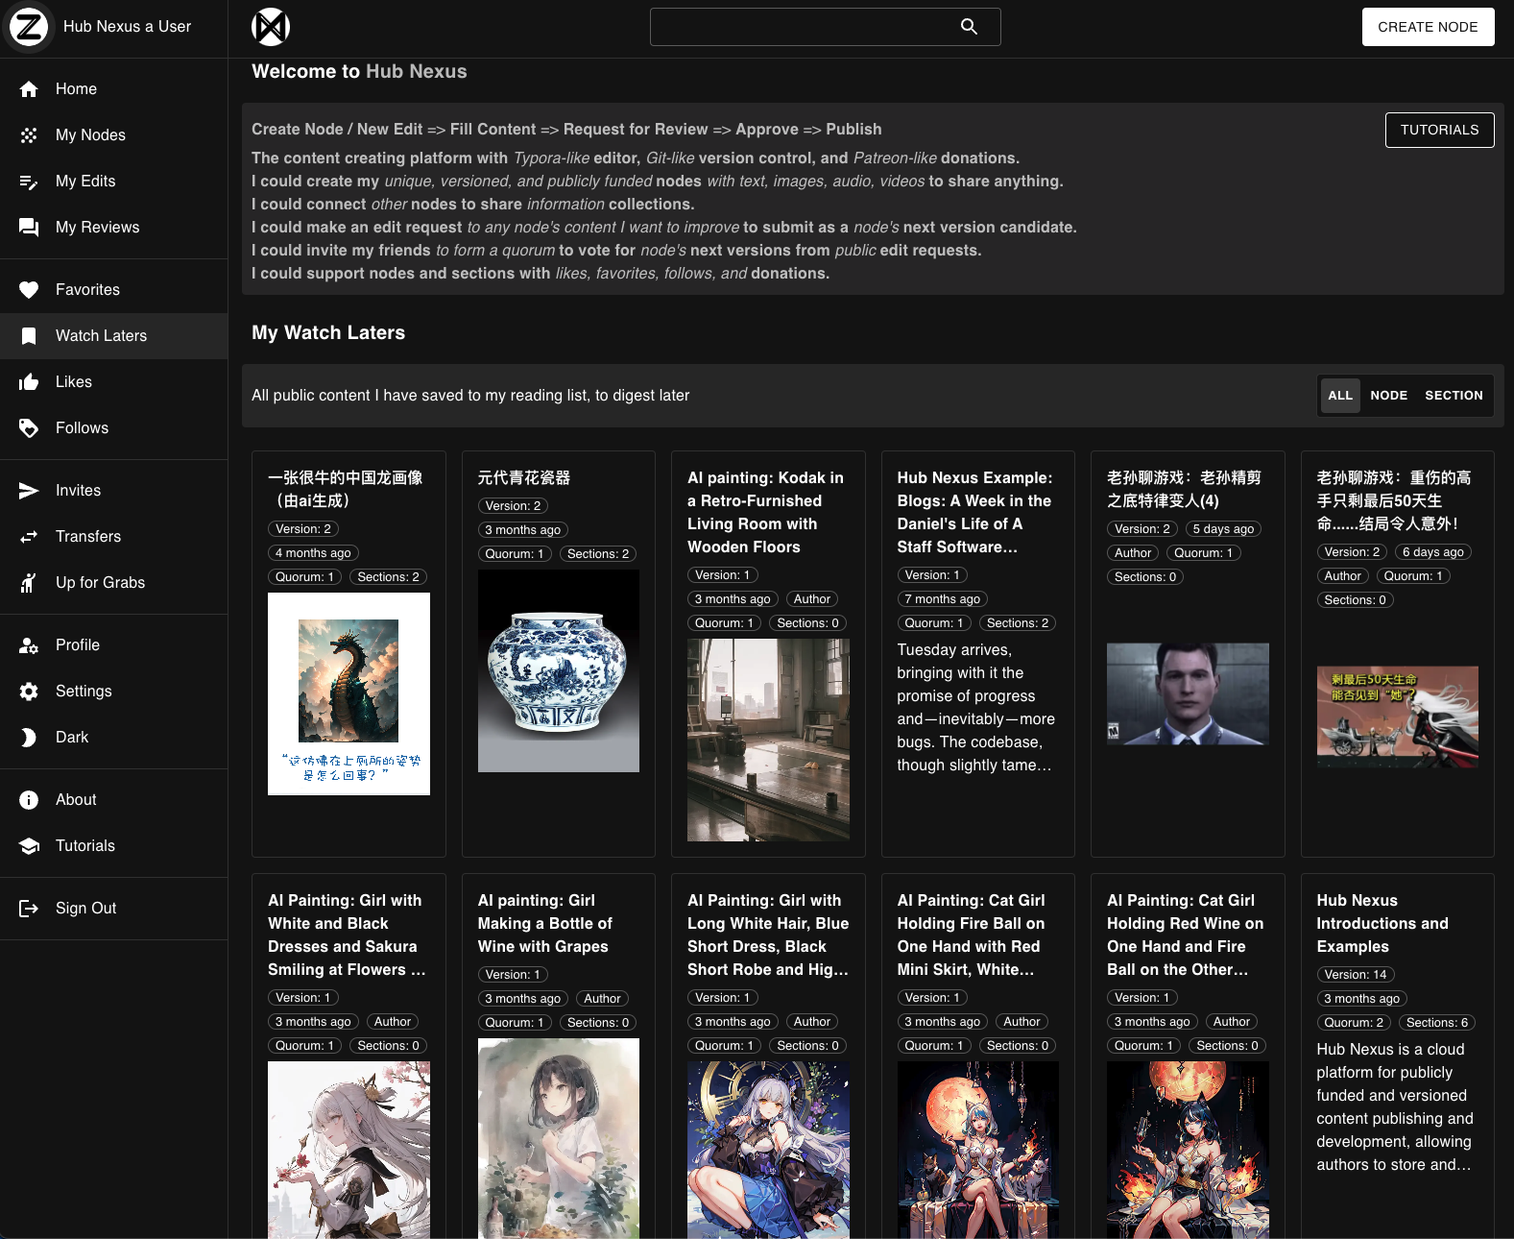Open My Nodes via its dotted icon
Image resolution: width=1514 pixels, height=1239 pixels.
(29, 135)
